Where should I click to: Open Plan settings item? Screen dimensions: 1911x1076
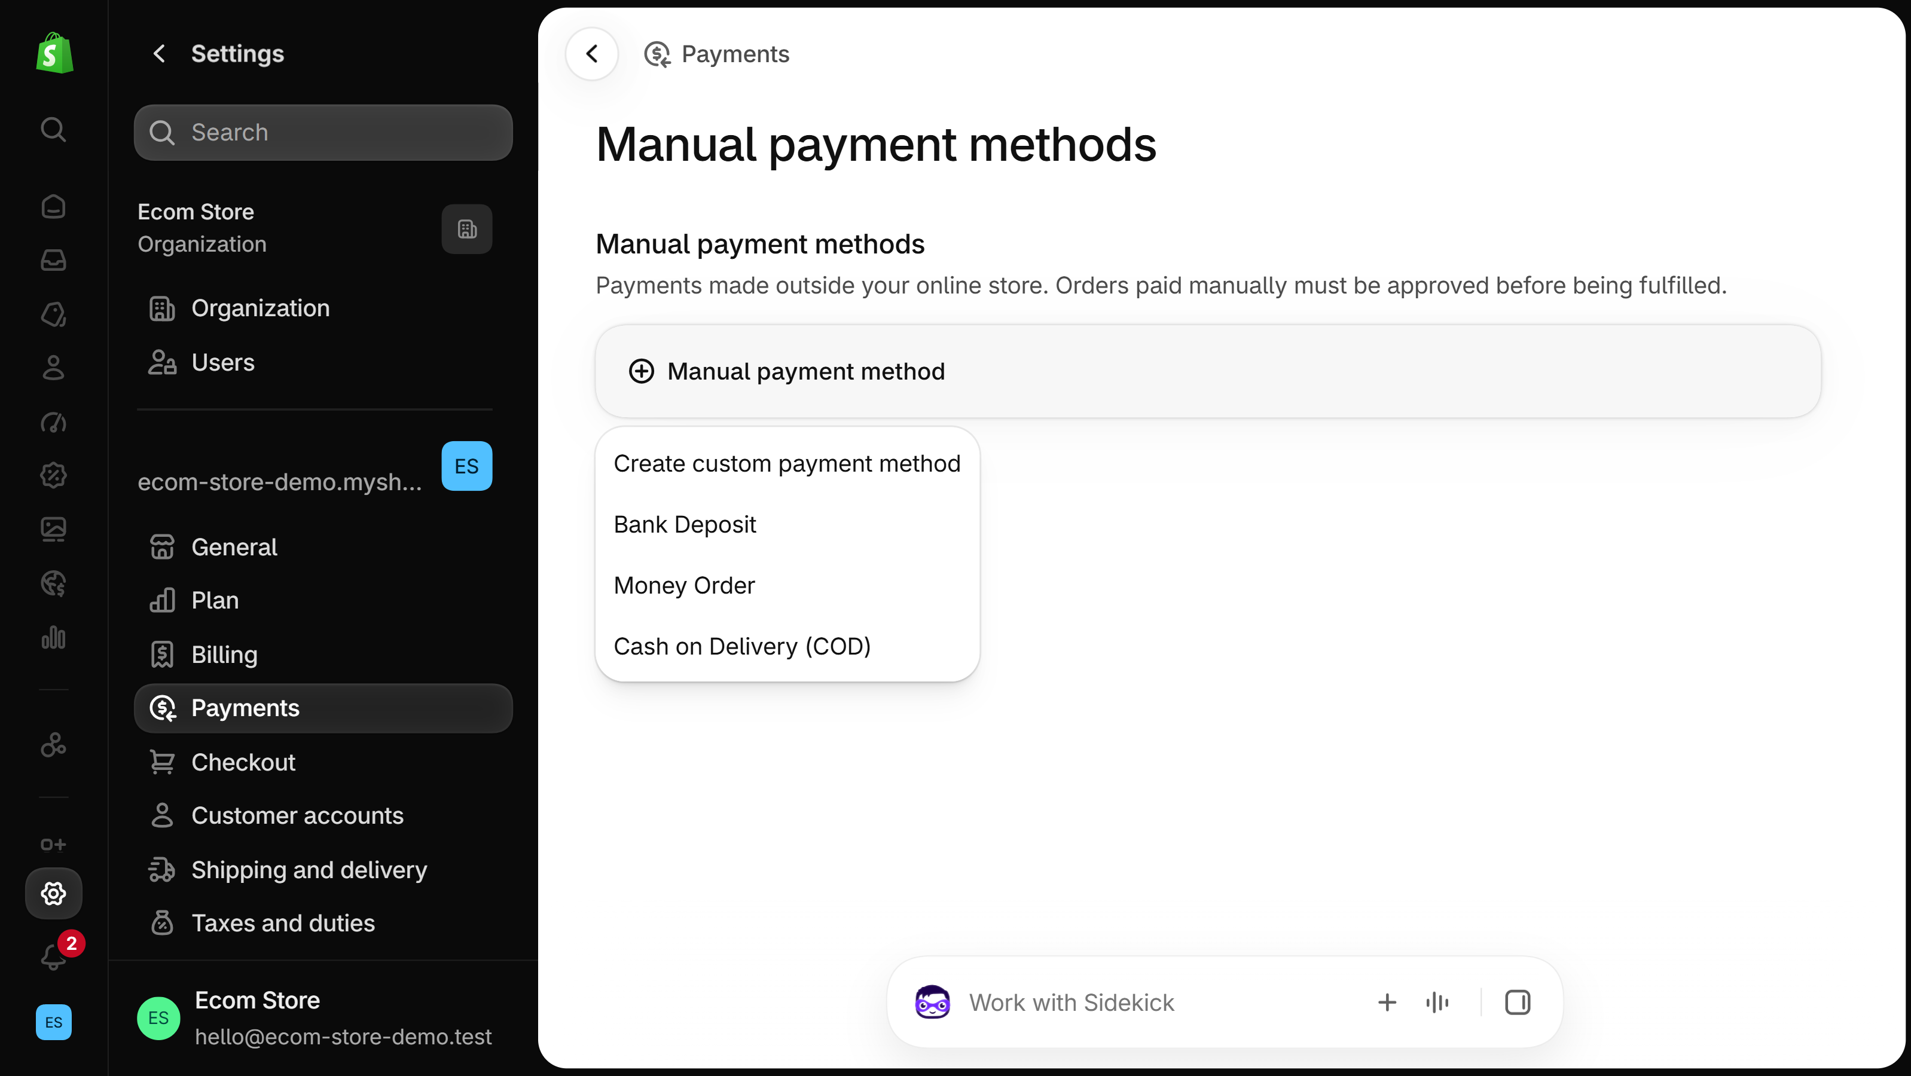[323, 600]
